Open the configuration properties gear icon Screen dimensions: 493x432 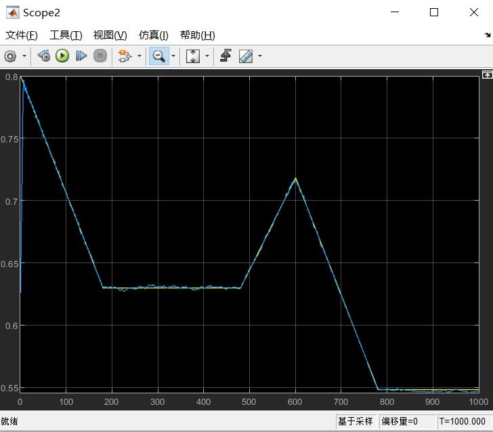tap(10, 56)
